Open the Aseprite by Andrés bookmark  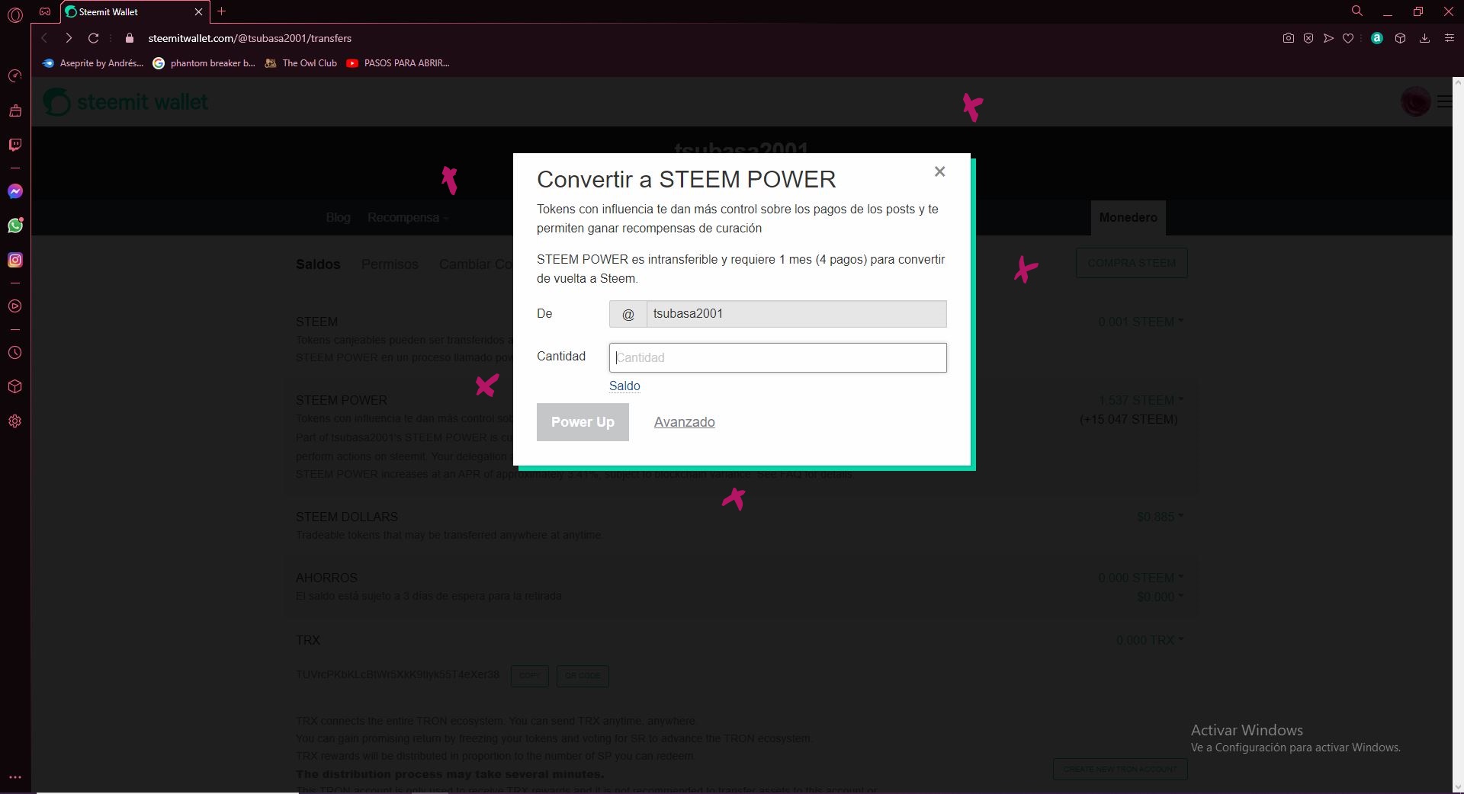(93, 63)
